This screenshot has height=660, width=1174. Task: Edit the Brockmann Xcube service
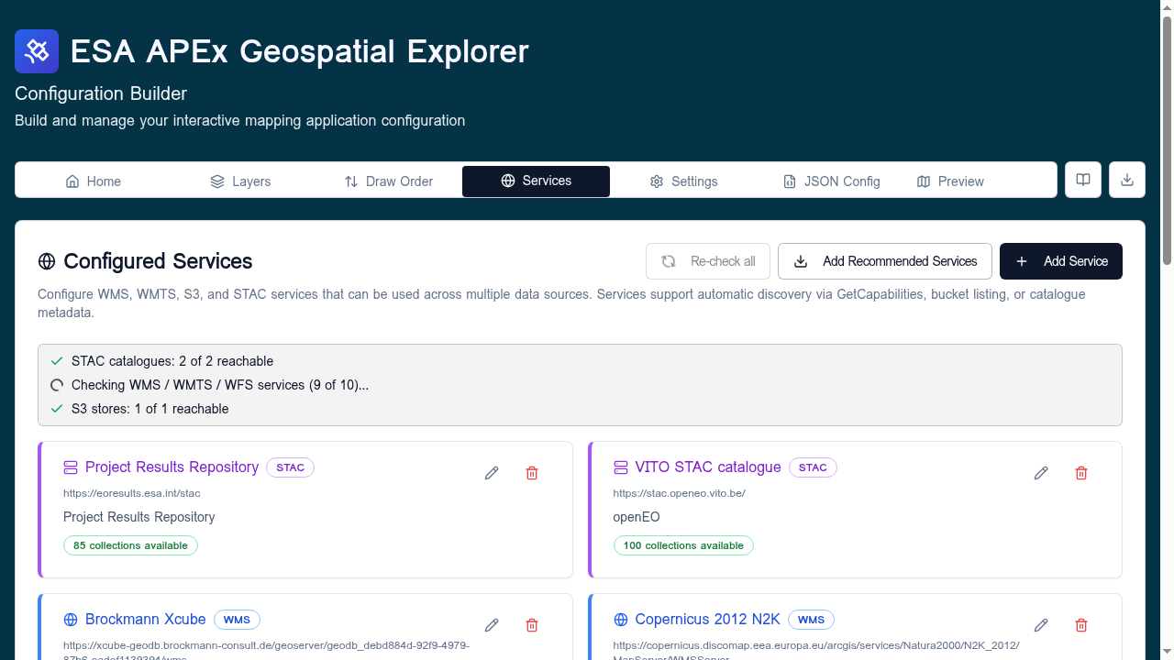pos(492,625)
